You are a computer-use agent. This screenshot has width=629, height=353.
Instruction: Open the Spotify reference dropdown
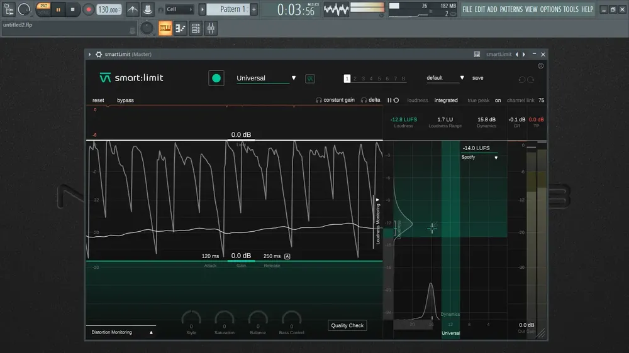point(479,158)
